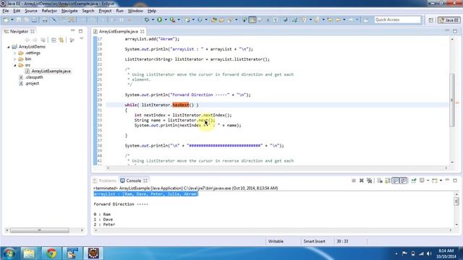Click the Open Console icon
This screenshot has width=463, height=260.
pyautogui.click(x=434, y=181)
